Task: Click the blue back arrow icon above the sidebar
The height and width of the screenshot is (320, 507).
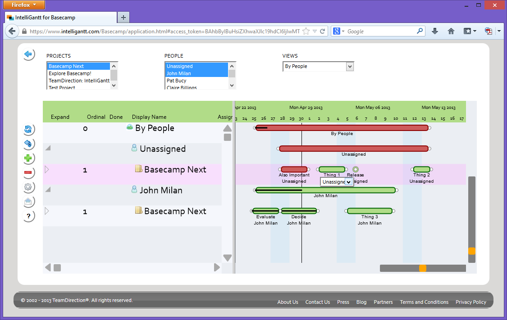Action: click(x=28, y=54)
